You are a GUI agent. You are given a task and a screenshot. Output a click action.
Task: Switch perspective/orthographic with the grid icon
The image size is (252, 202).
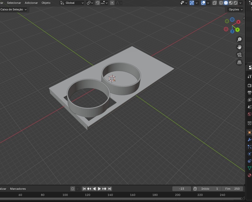[x=239, y=62]
